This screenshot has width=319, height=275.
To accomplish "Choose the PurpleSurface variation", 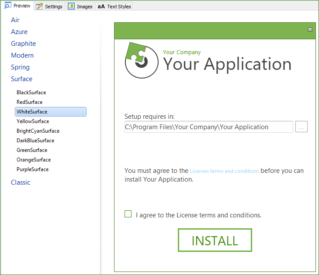I will [32, 169].
